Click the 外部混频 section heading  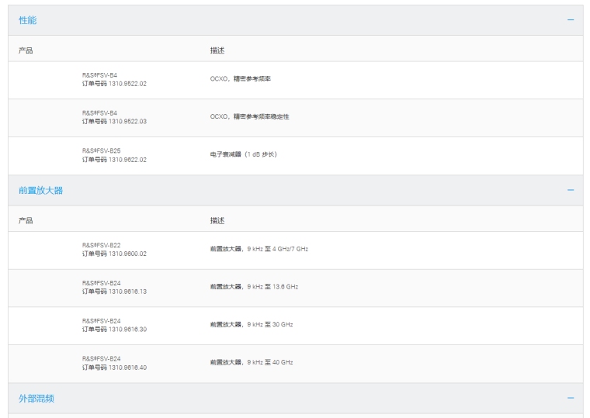(36, 398)
